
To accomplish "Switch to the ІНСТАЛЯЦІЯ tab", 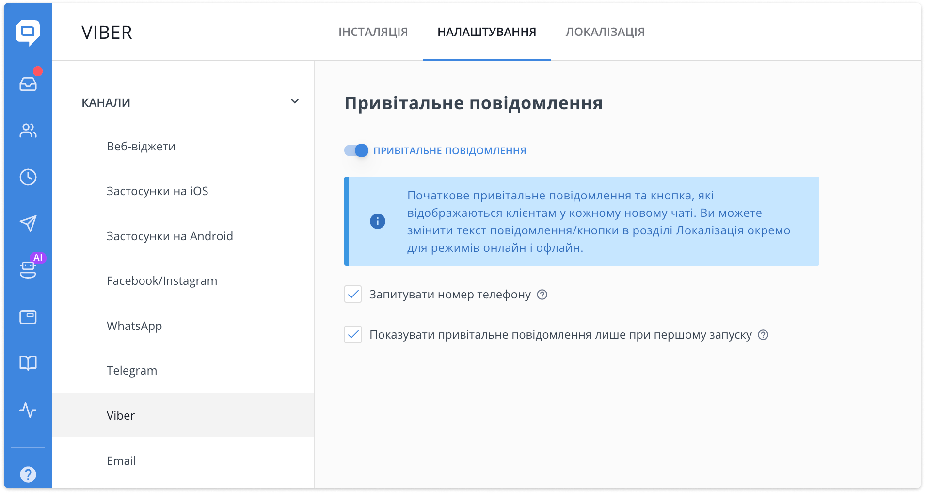I will [x=372, y=32].
